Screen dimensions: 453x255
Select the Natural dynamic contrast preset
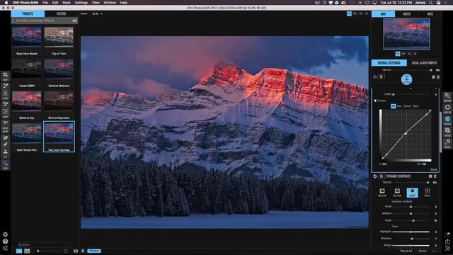pyautogui.click(x=382, y=192)
